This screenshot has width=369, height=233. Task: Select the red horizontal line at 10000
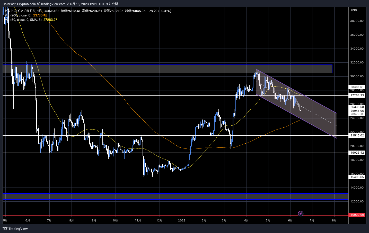[x=175, y=216]
